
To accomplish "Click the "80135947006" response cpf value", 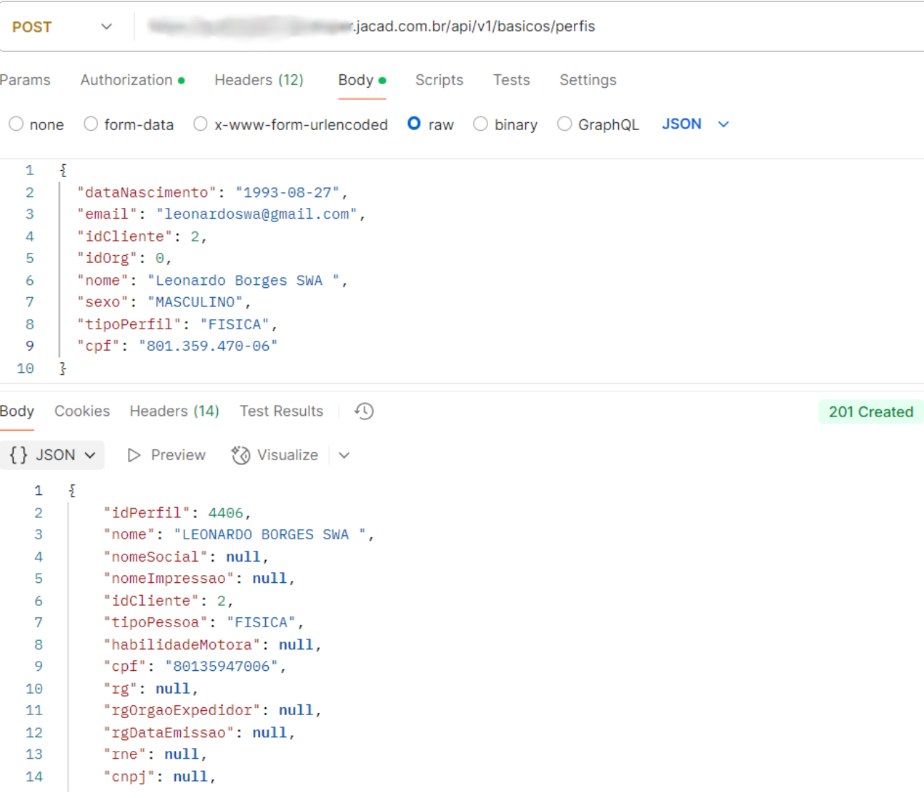I will pyautogui.click(x=222, y=667).
